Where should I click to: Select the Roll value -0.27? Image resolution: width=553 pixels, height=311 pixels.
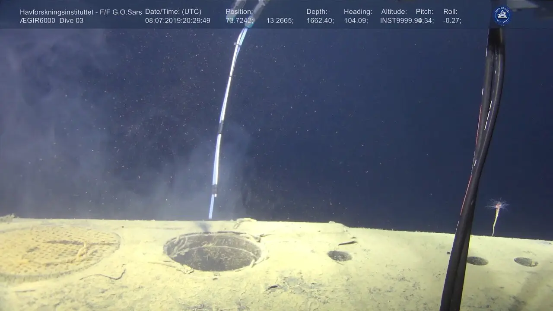point(452,20)
